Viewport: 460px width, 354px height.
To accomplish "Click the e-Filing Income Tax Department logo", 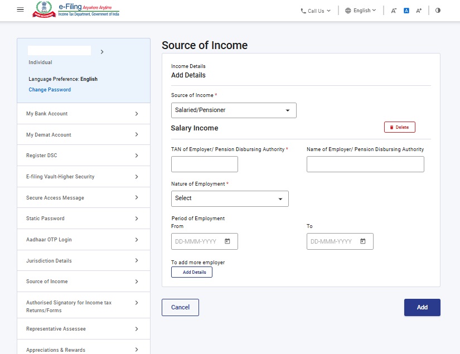I will click(76, 9).
